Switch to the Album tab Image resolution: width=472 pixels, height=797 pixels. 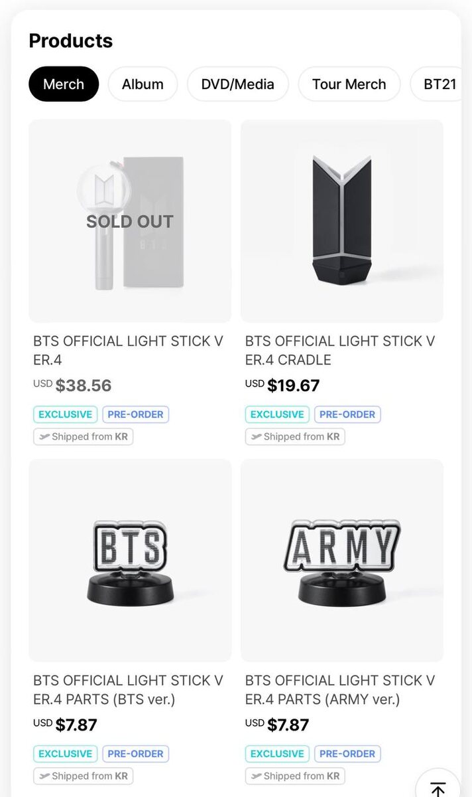click(x=143, y=84)
